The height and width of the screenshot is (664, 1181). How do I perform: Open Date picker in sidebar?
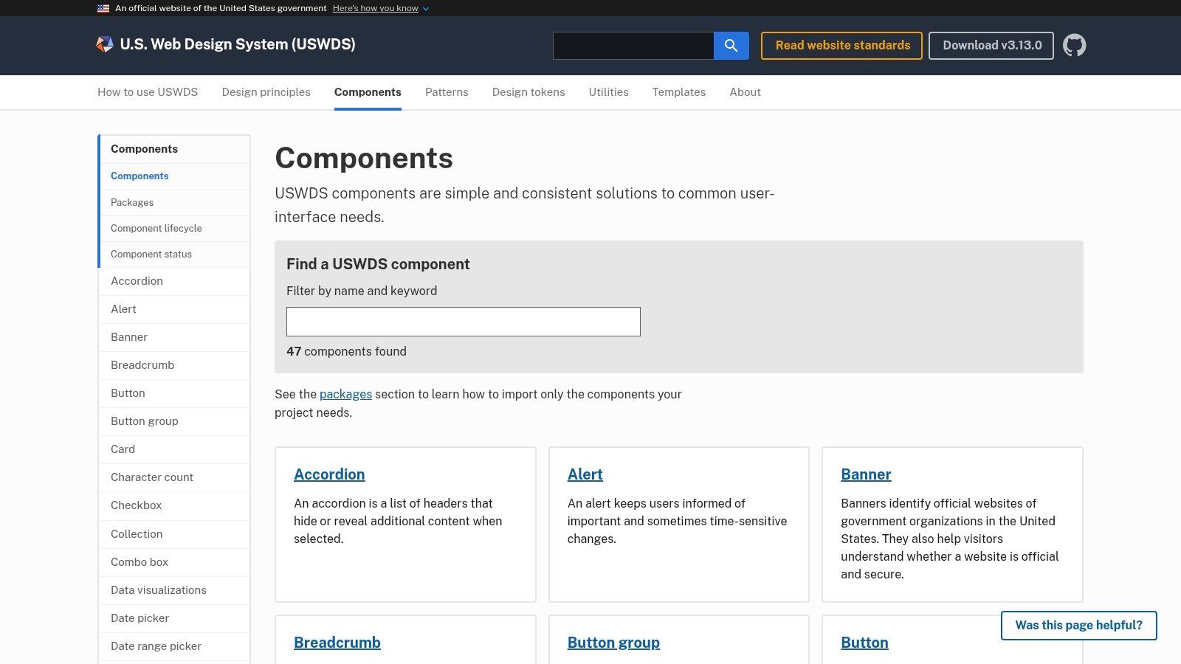point(174,618)
